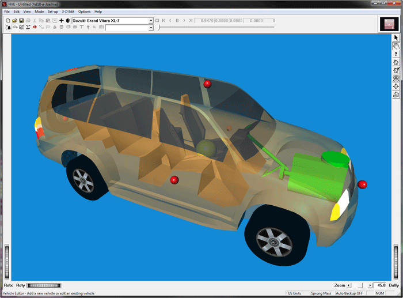403x298 pixels.
Task: Click the Zoom value field showing 45.0
Action: coord(381,285)
